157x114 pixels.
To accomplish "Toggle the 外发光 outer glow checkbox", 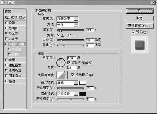I will [6, 33].
